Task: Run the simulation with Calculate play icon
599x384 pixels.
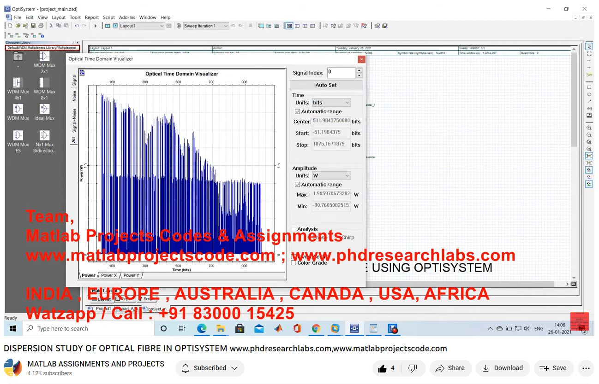Action: pos(96,26)
